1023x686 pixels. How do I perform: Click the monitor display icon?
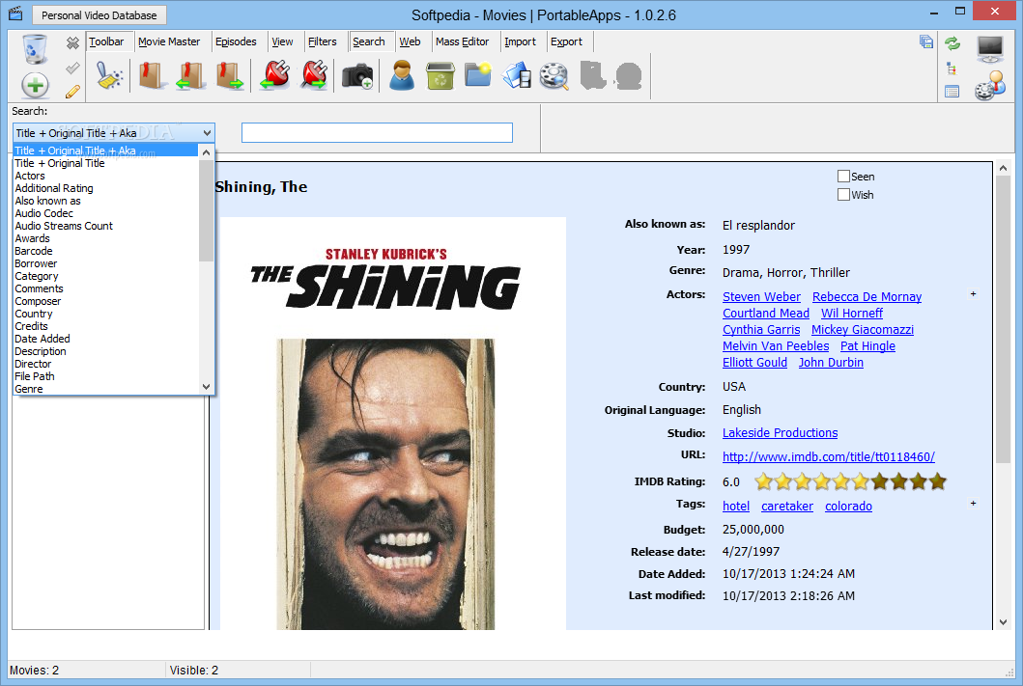click(990, 49)
